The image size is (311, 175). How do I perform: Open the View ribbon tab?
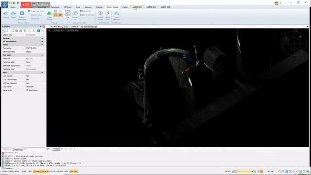pyautogui.click(x=78, y=7)
